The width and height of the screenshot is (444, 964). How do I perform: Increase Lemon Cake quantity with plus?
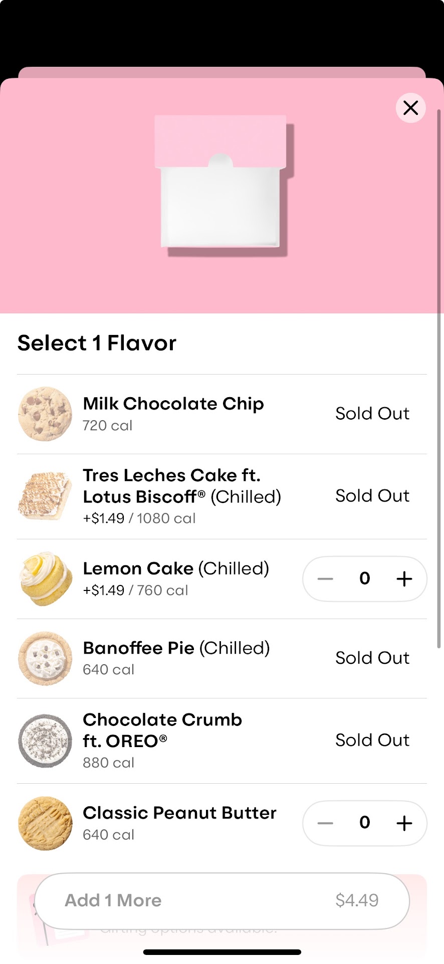pyautogui.click(x=404, y=579)
